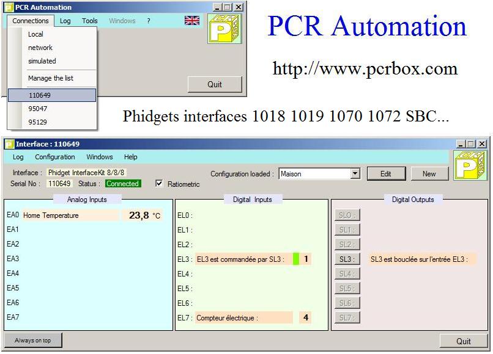Close the PCR Automation window
The width and height of the screenshot is (493, 354).
pyautogui.click(x=239, y=7)
